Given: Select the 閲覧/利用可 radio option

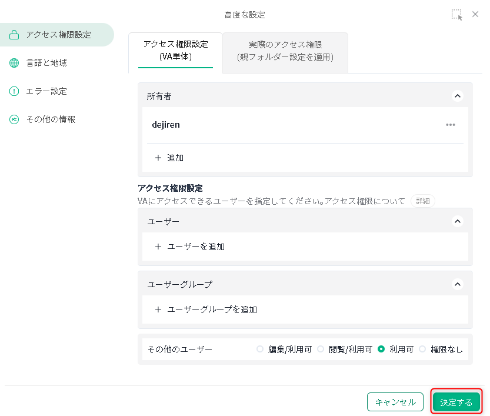Looking at the screenshot, I should (x=321, y=350).
